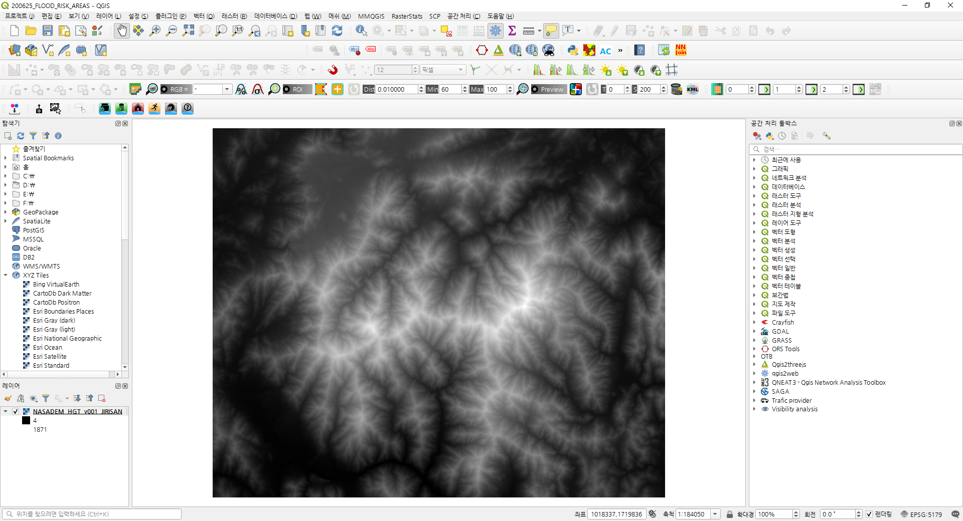This screenshot has height=521, width=963.
Task: Open the toolbox options wrench
Action: click(x=827, y=136)
